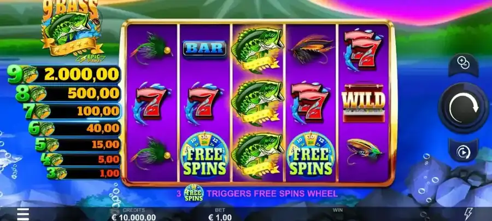Screen dimensions: 492x221
Task: Start autoplay with the small play icon
Action: coord(463,150)
